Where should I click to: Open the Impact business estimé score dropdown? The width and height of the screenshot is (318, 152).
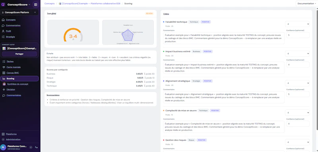pos(297,54)
